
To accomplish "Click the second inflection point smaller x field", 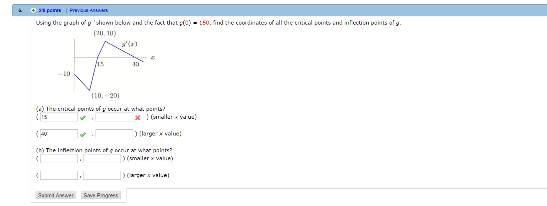I will coord(102,159).
